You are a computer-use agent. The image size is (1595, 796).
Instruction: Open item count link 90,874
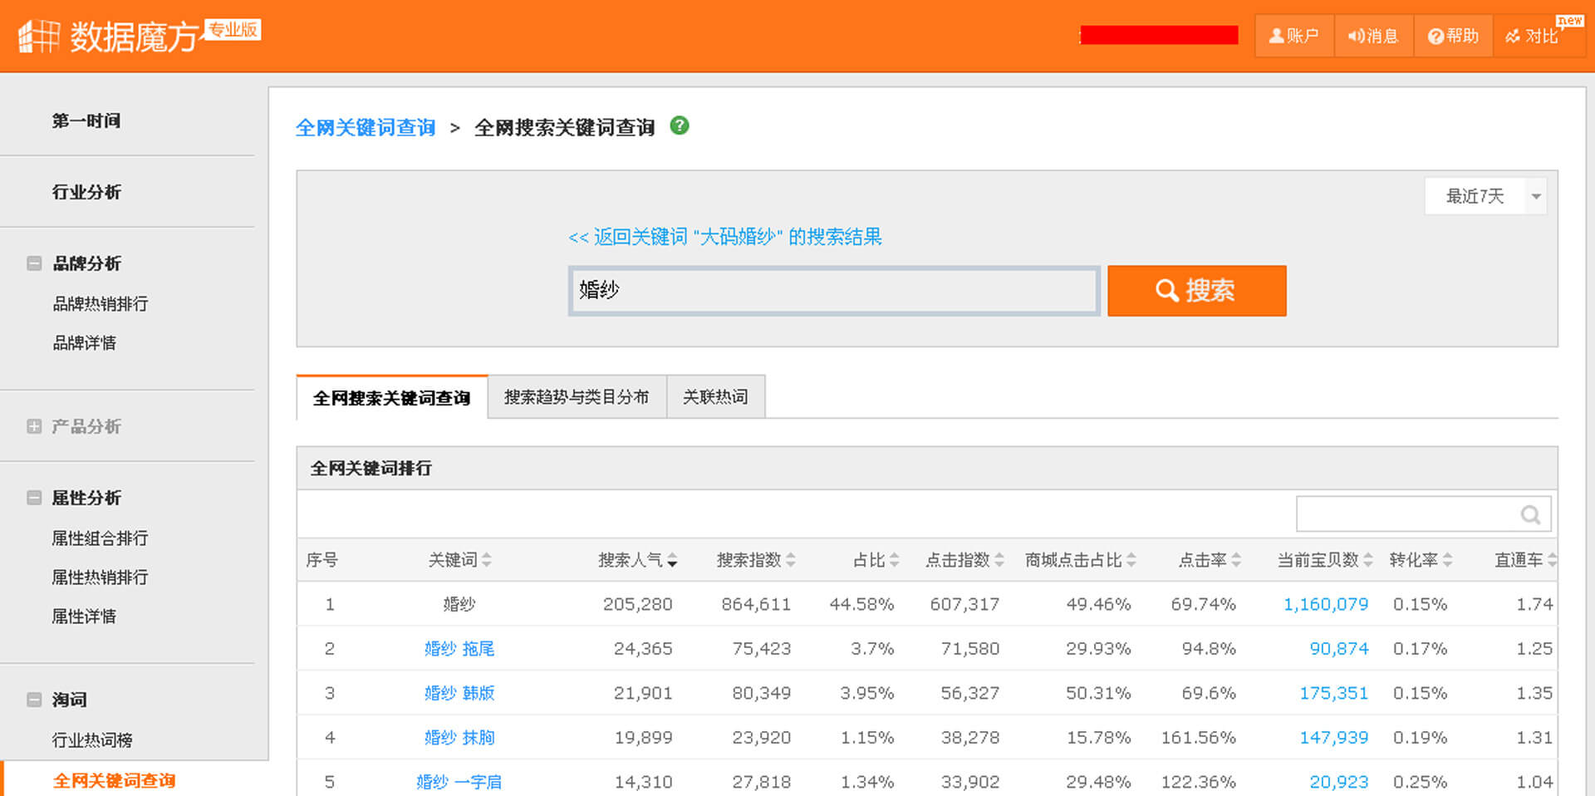1339,649
